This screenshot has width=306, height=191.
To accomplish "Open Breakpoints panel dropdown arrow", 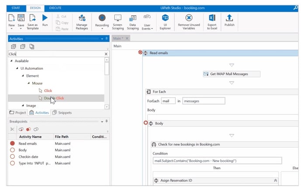I will 102,122.
